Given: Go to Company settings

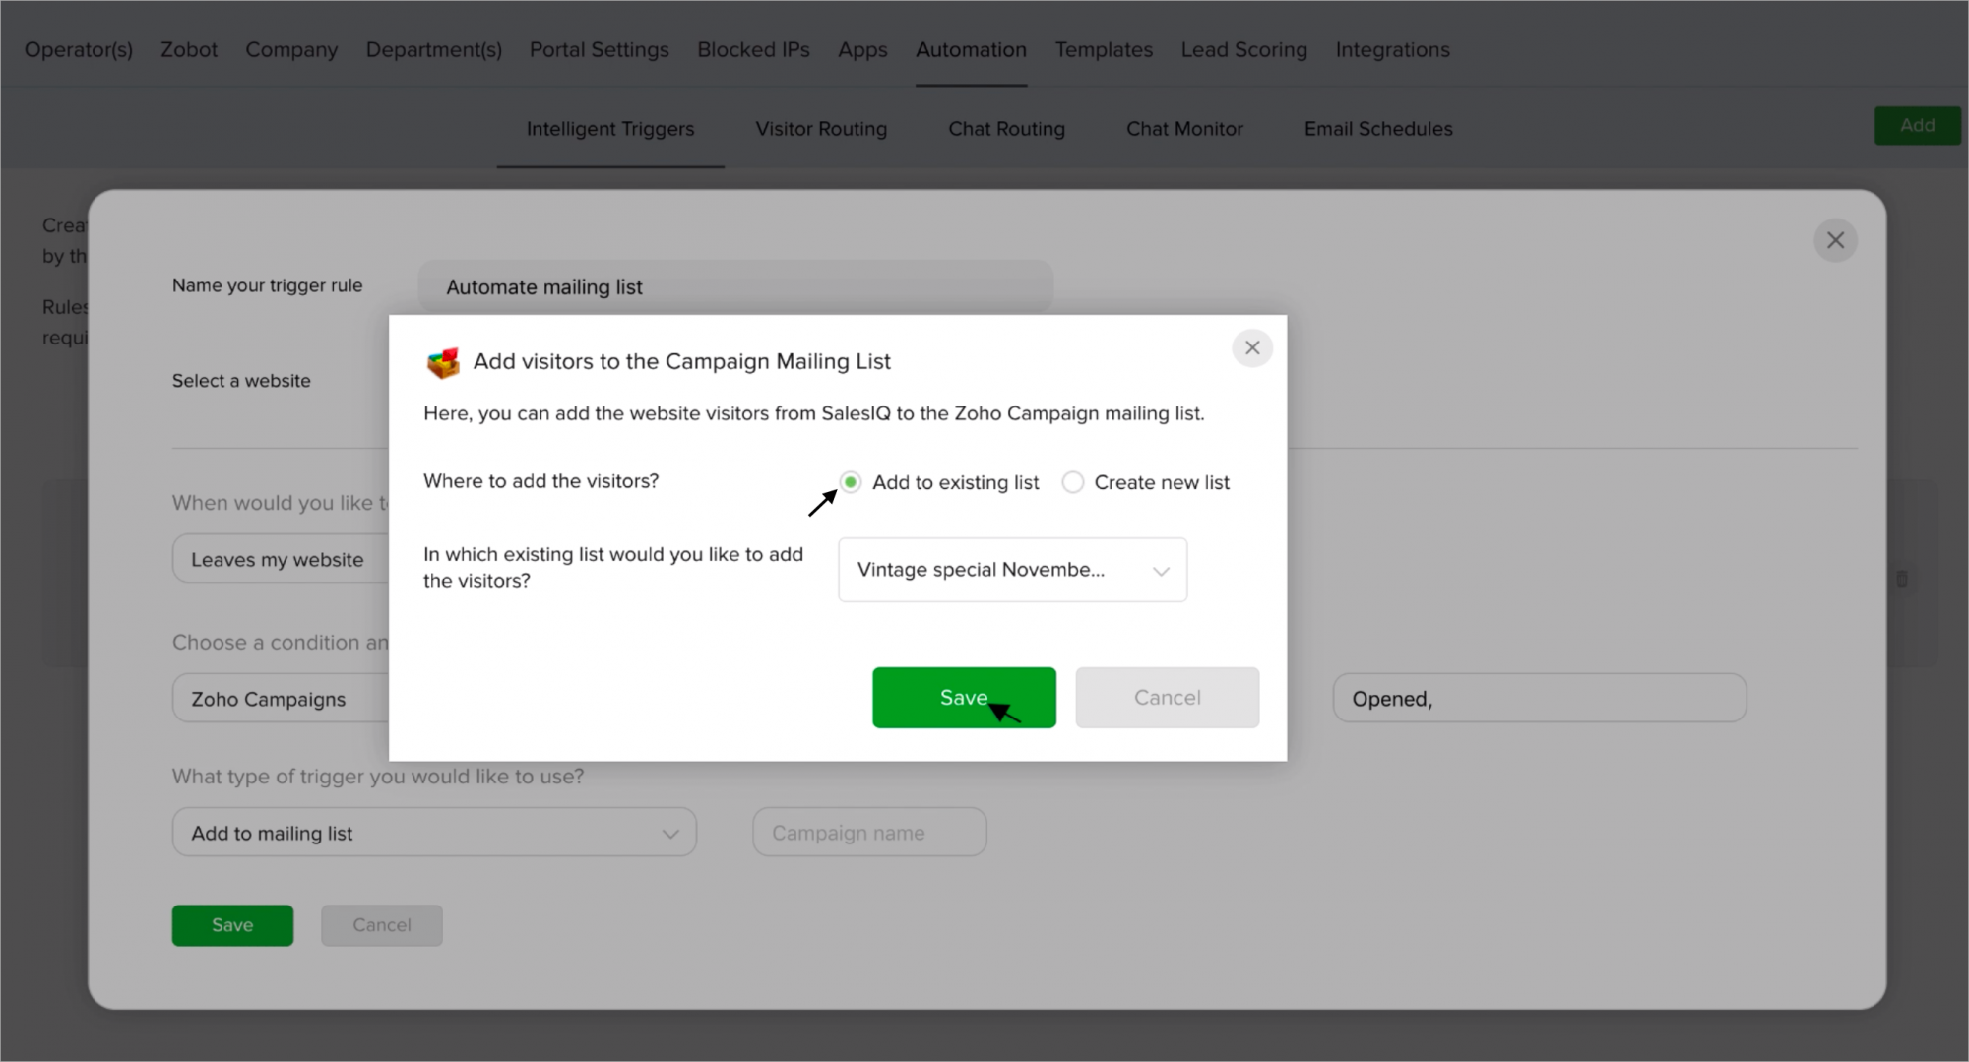Looking at the screenshot, I should (291, 49).
